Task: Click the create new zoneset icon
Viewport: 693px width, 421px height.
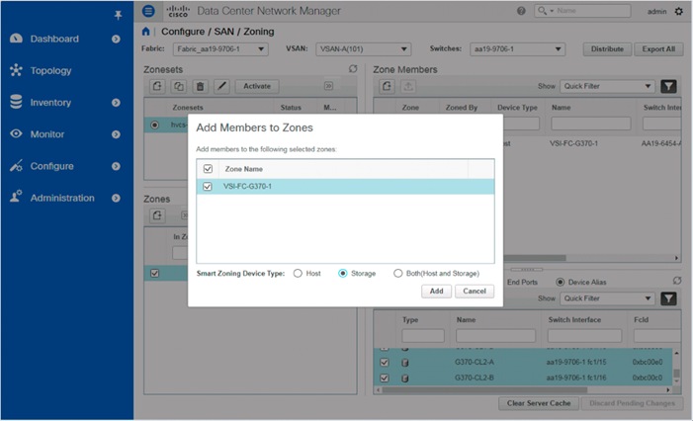Action: (157, 86)
